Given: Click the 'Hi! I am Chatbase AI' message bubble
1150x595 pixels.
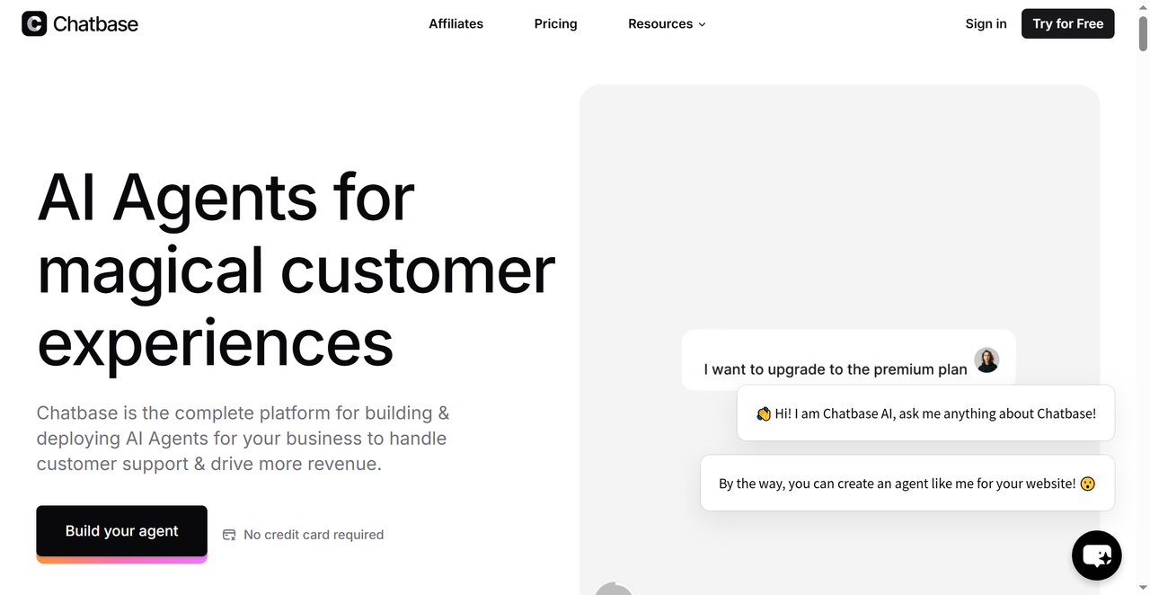Looking at the screenshot, I should (925, 413).
